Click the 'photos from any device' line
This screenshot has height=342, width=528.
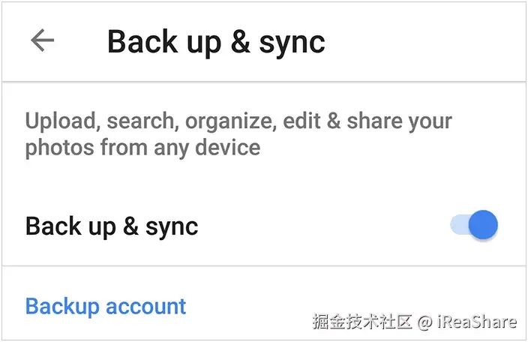point(142,147)
